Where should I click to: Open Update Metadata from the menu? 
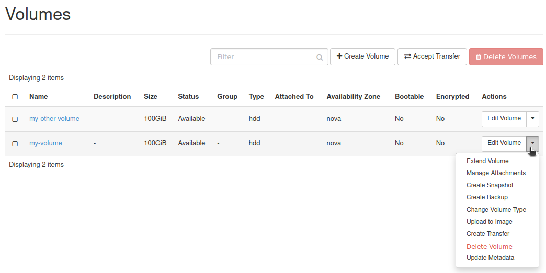coord(490,258)
